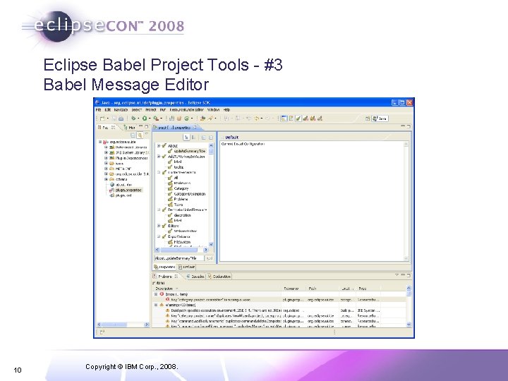Screen dimensions: 508x381
Task: Switch to the Javadoc view tab
Action: pos(195,277)
